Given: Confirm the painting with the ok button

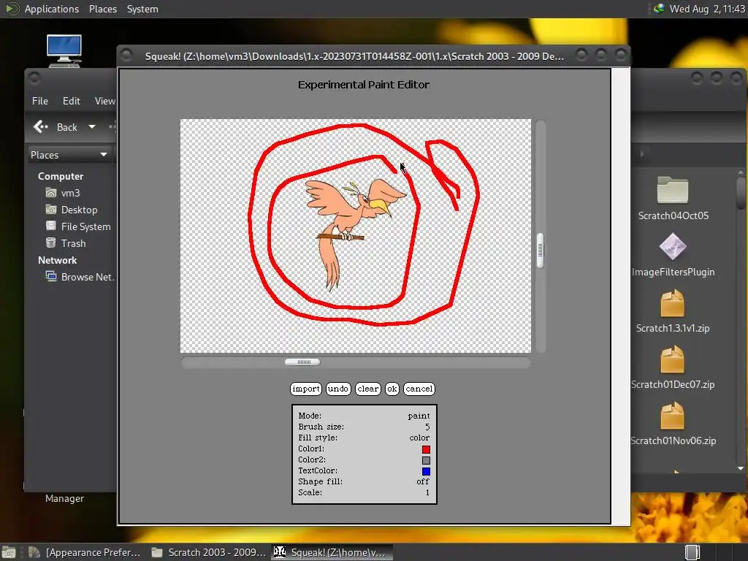Looking at the screenshot, I should click(392, 389).
